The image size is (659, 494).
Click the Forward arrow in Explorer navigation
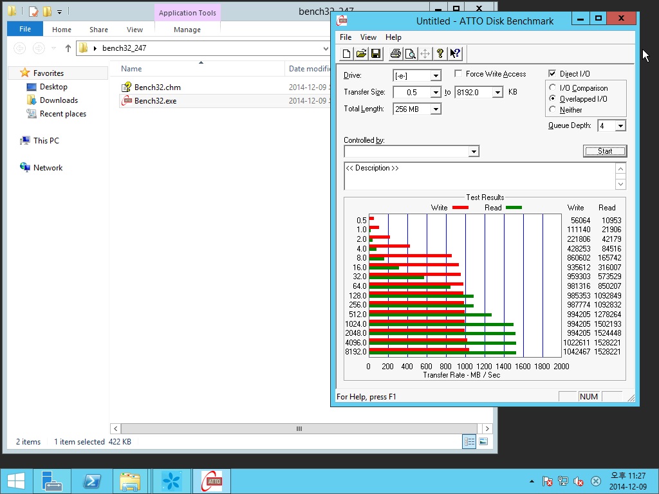[39, 48]
